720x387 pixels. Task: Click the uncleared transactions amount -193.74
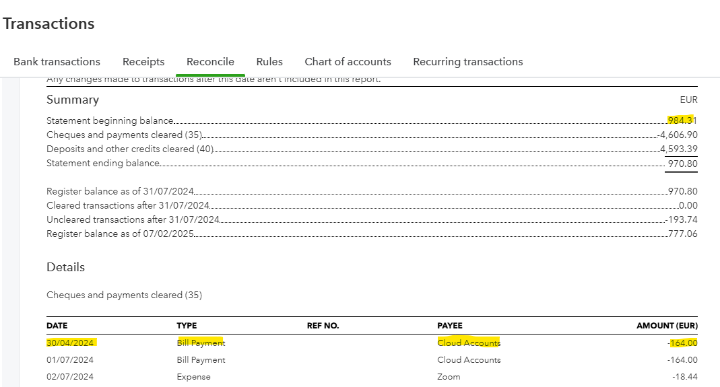tap(681, 219)
